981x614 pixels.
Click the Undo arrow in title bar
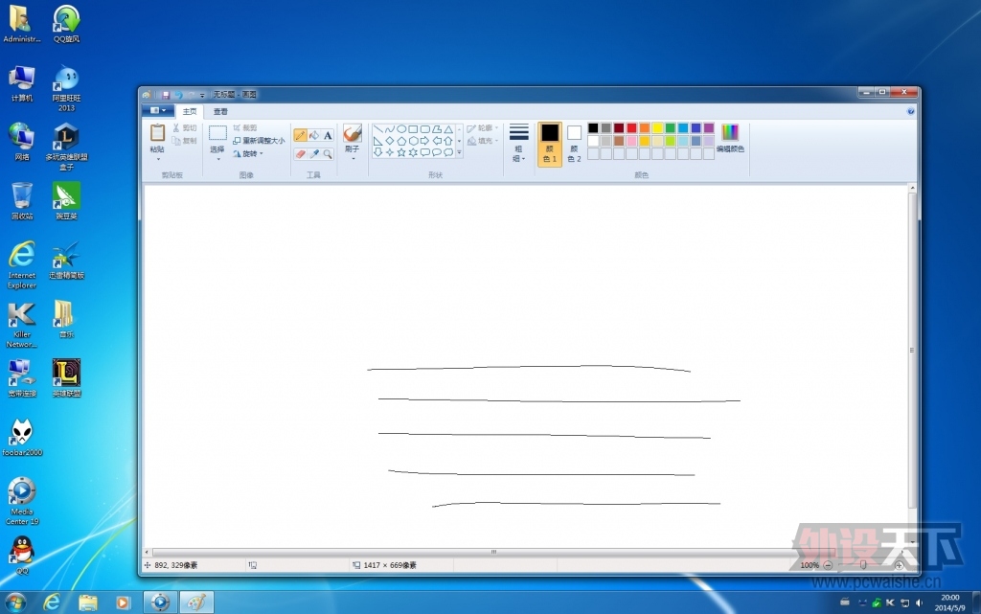click(x=178, y=95)
